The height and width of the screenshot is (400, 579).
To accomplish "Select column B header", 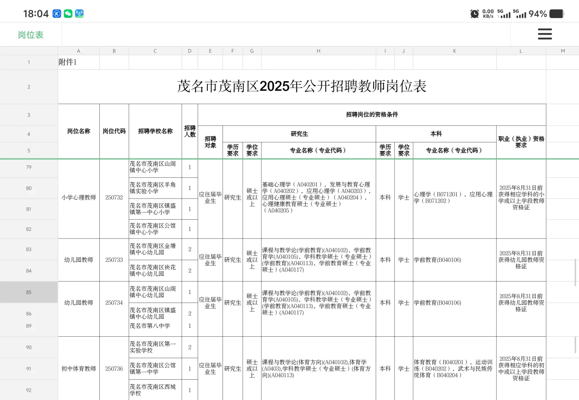I will (114, 51).
